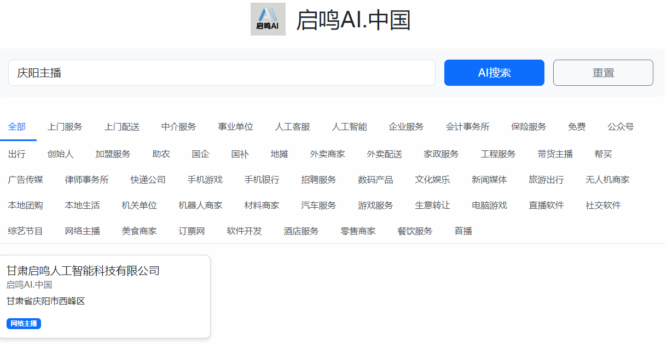The width and height of the screenshot is (667, 357).
Task: Select 事业单位 category
Action: pos(236,127)
